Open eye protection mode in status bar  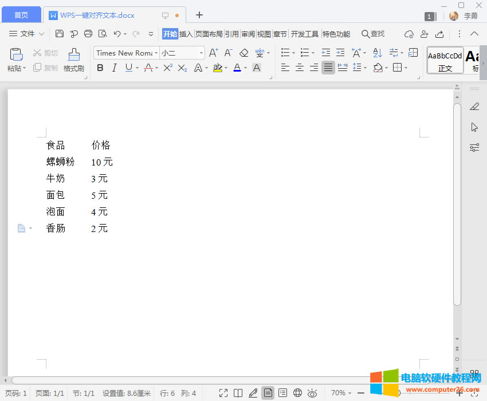coord(312,393)
